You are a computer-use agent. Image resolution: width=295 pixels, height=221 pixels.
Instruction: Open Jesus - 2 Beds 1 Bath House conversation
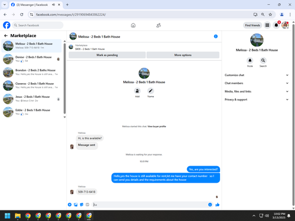pyautogui.click(x=32, y=98)
